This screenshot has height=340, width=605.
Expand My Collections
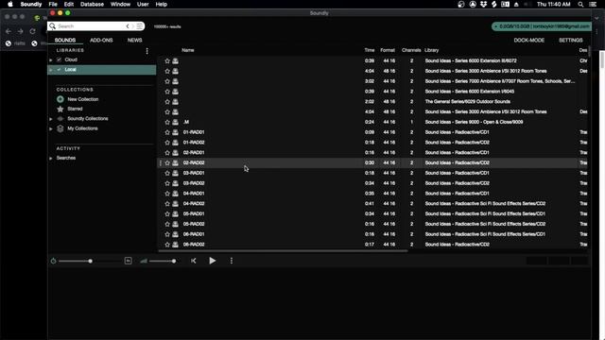pos(51,128)
